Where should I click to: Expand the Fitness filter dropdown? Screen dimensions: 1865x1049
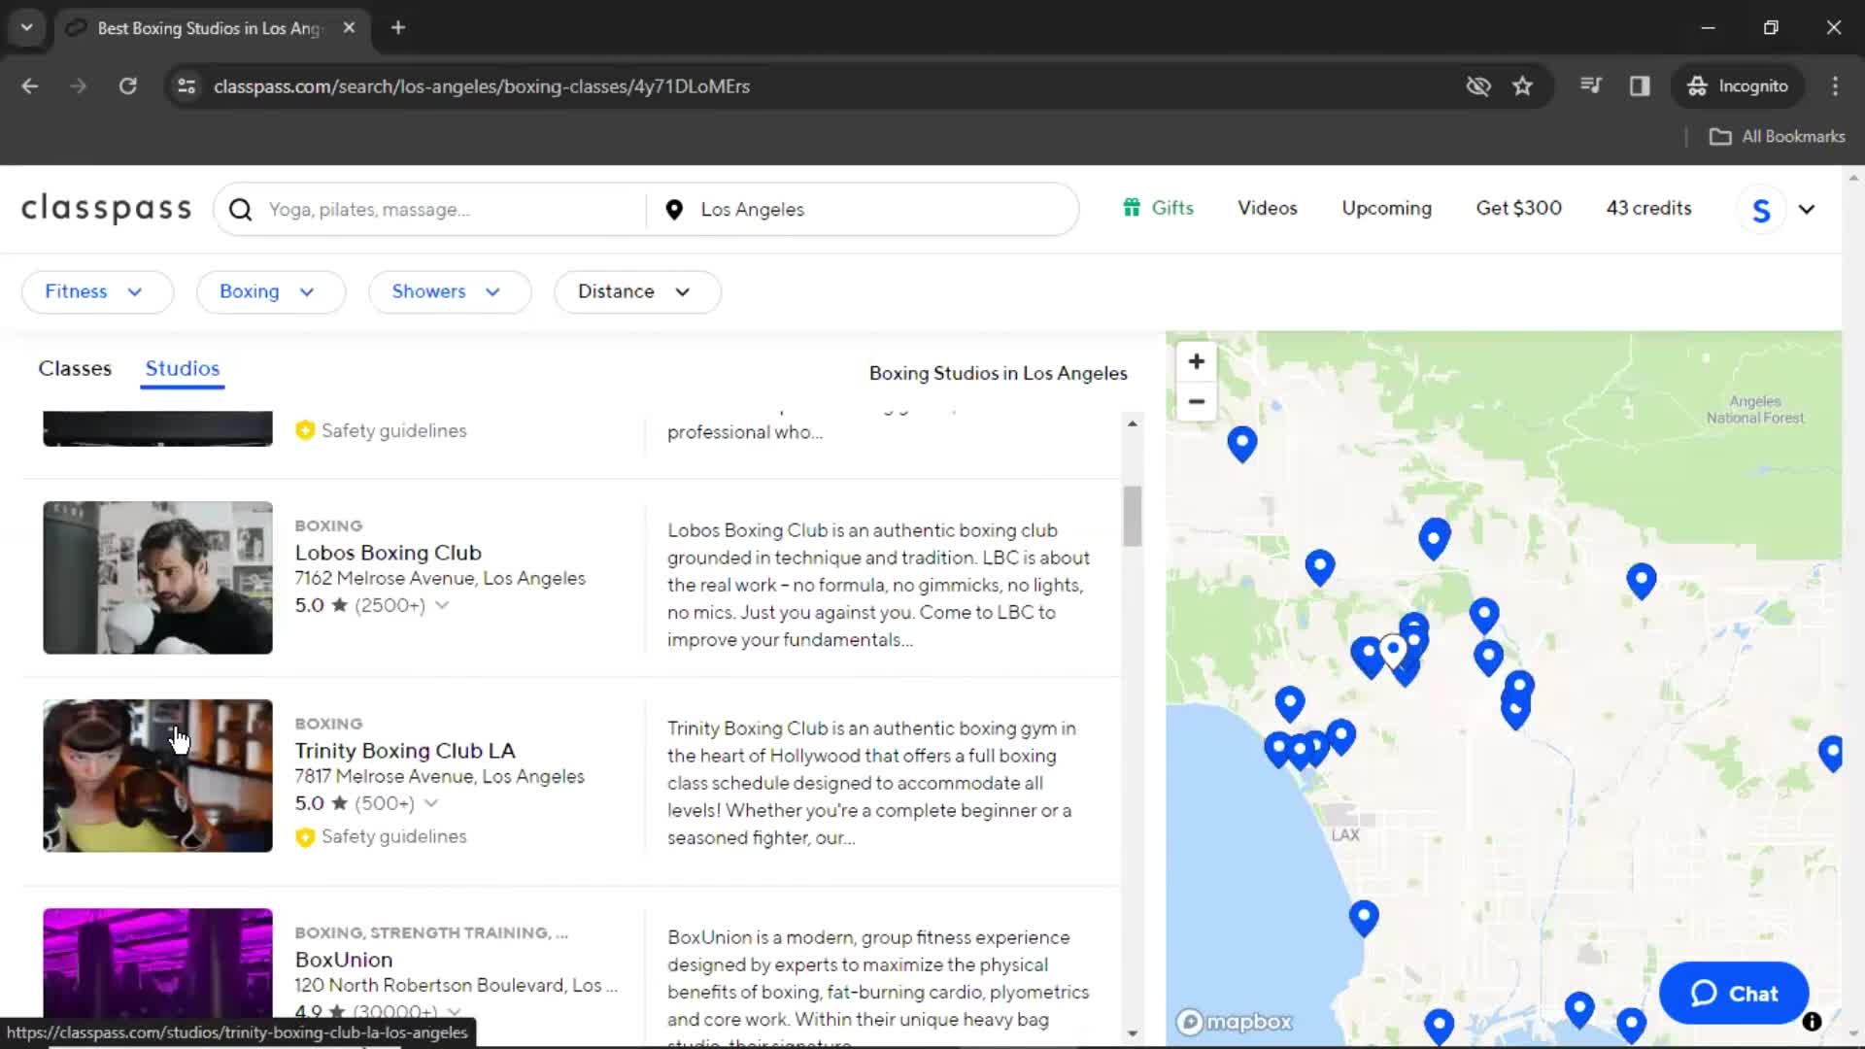tap(95, 290)
